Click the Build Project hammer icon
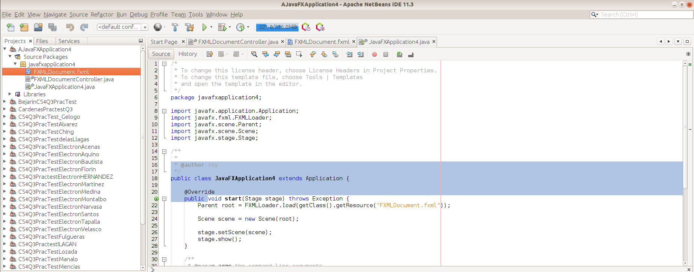 click(175, 27)
